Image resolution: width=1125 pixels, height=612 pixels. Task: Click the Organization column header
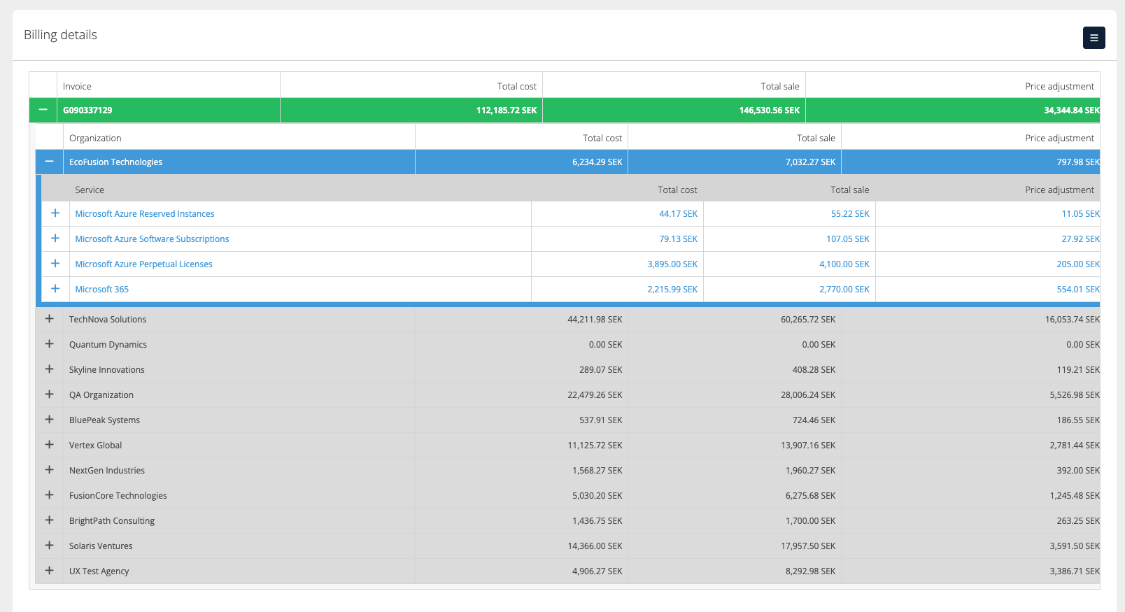(95, 138)
